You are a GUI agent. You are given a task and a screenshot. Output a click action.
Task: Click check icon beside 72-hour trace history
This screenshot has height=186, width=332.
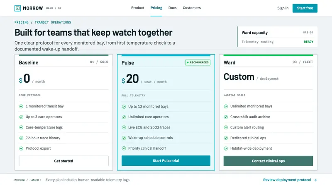coord(21,138)
